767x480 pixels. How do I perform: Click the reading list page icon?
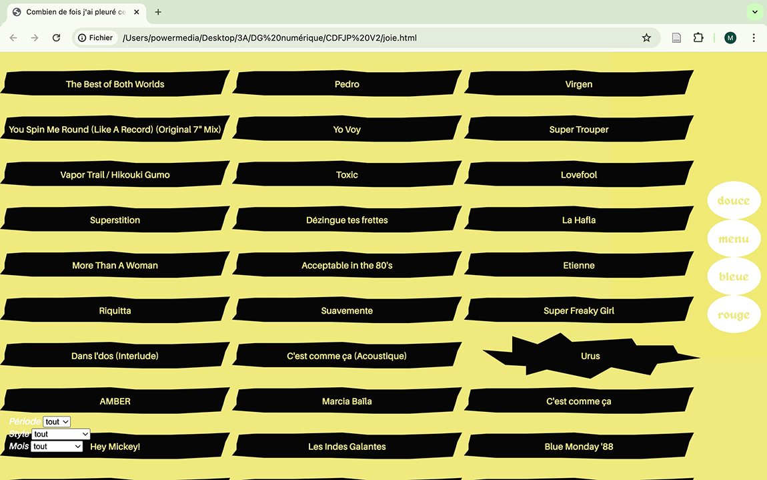676,37
